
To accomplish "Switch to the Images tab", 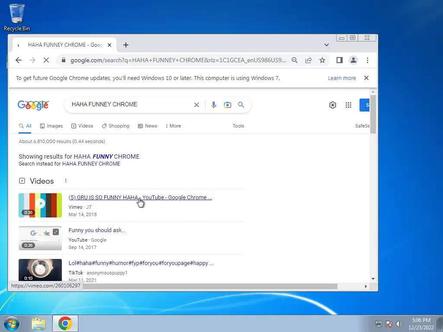I will pos(51,126).
